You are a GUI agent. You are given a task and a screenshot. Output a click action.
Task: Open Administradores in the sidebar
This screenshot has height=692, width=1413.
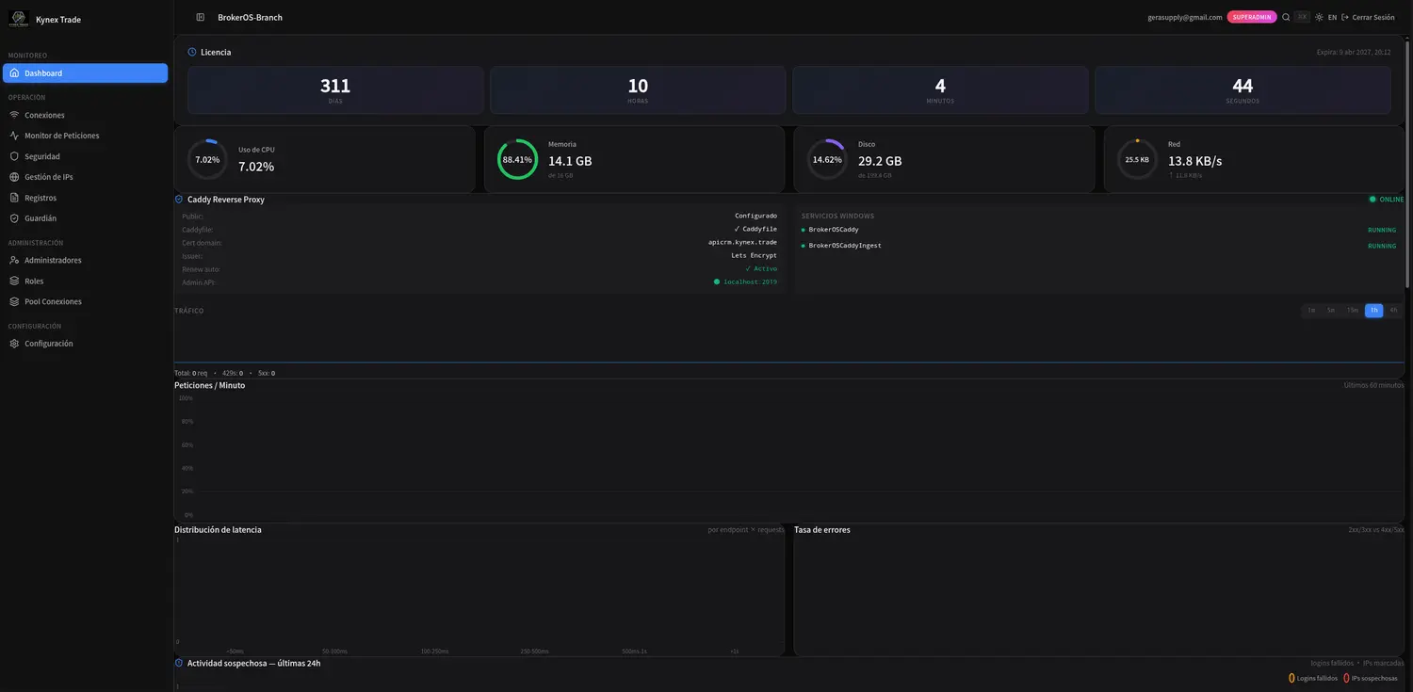point(85,260)
